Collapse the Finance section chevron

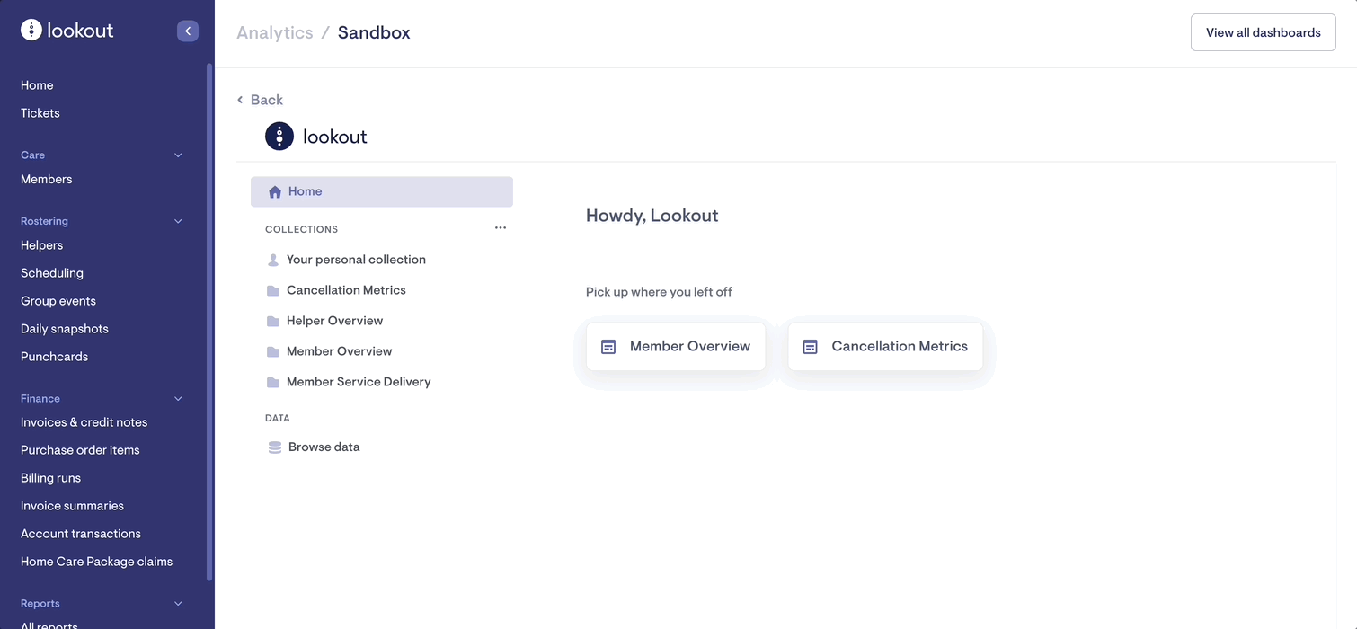click(x=178, y=399)
